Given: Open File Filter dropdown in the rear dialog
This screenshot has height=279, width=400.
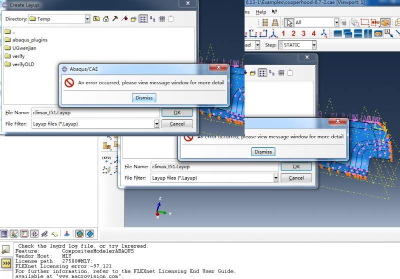Looking at the screenshot, I should (276, 178).
